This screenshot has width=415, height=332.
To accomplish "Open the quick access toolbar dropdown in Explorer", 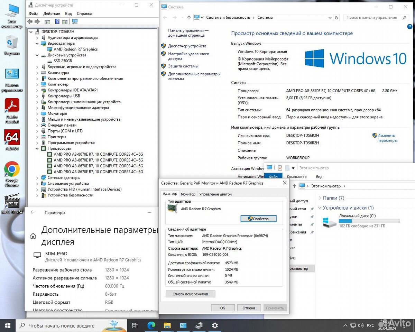I will coord(293,168).
